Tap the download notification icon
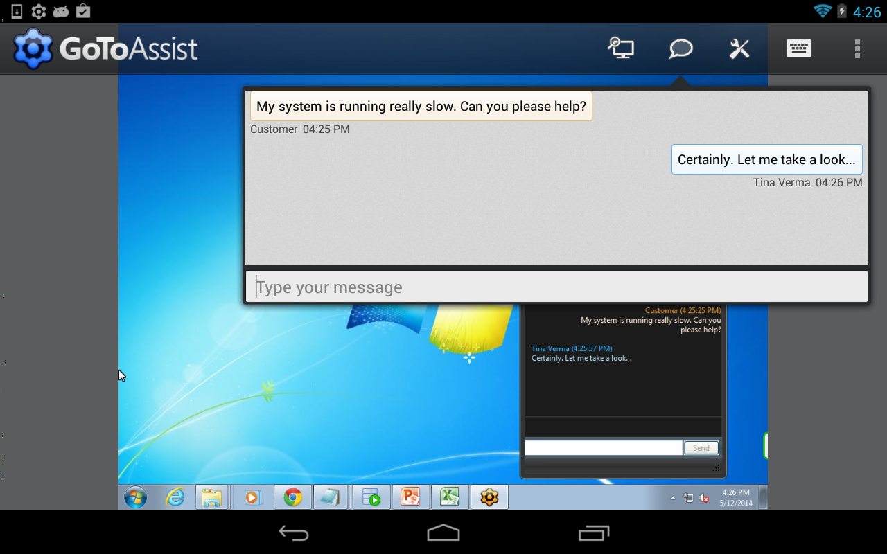The image size is (887, 554). point(17,11)
